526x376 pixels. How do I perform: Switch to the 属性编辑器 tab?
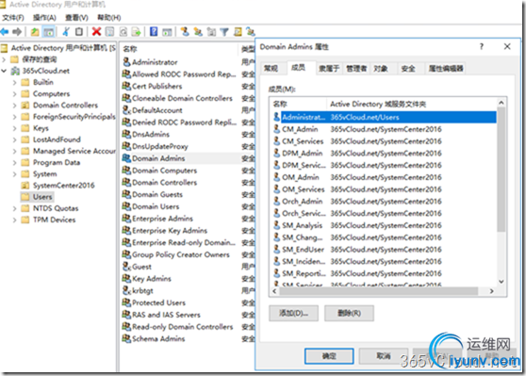(x=446, y=69)
